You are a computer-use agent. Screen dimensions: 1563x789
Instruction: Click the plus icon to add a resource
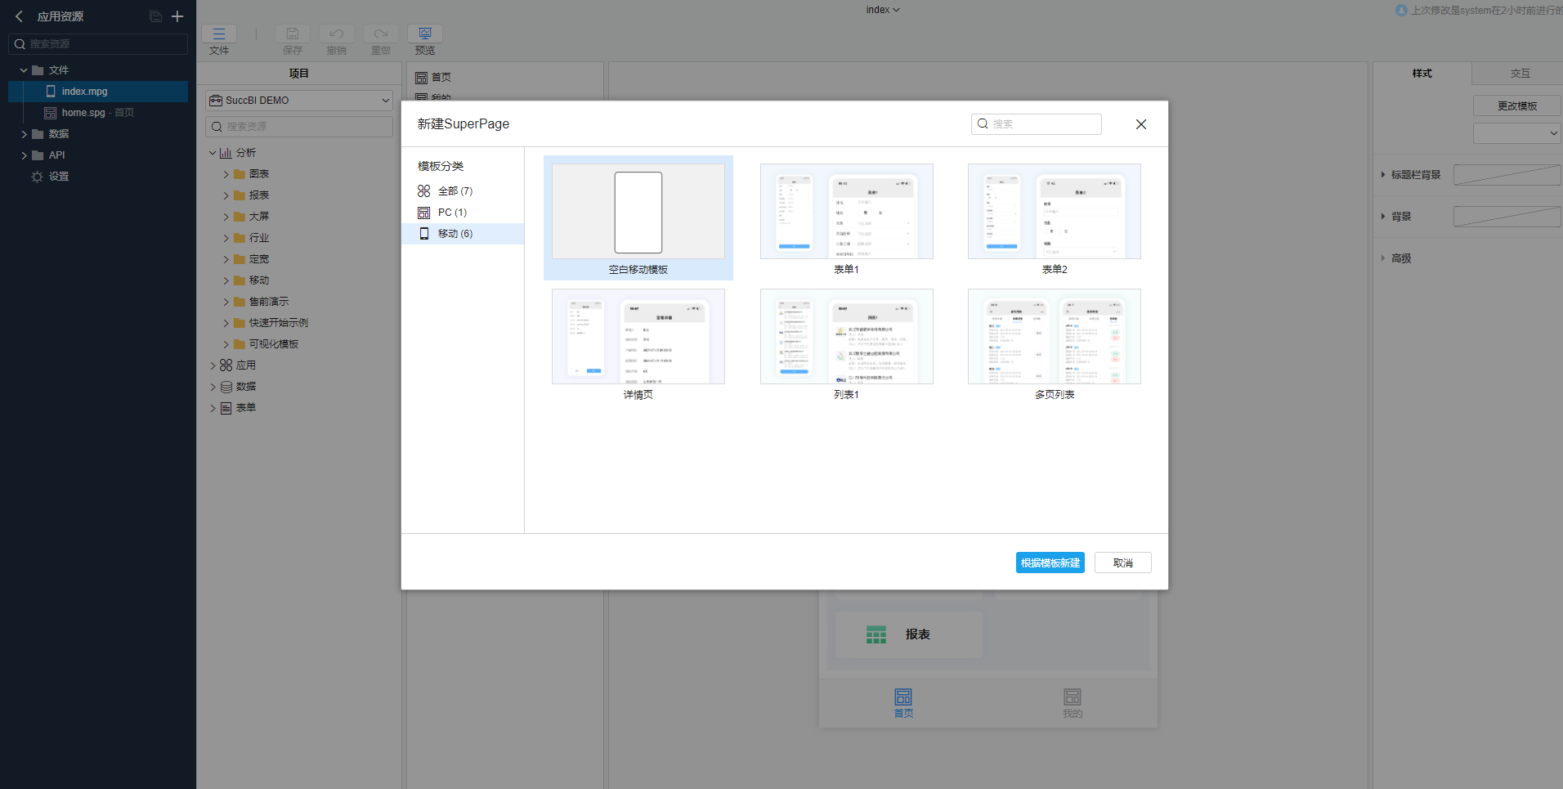(177, 16)
